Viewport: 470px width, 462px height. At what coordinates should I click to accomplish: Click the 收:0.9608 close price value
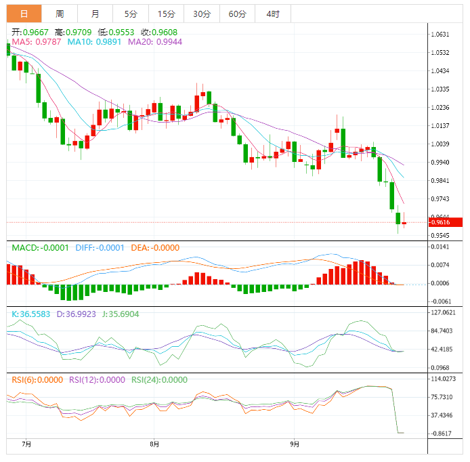159,32
